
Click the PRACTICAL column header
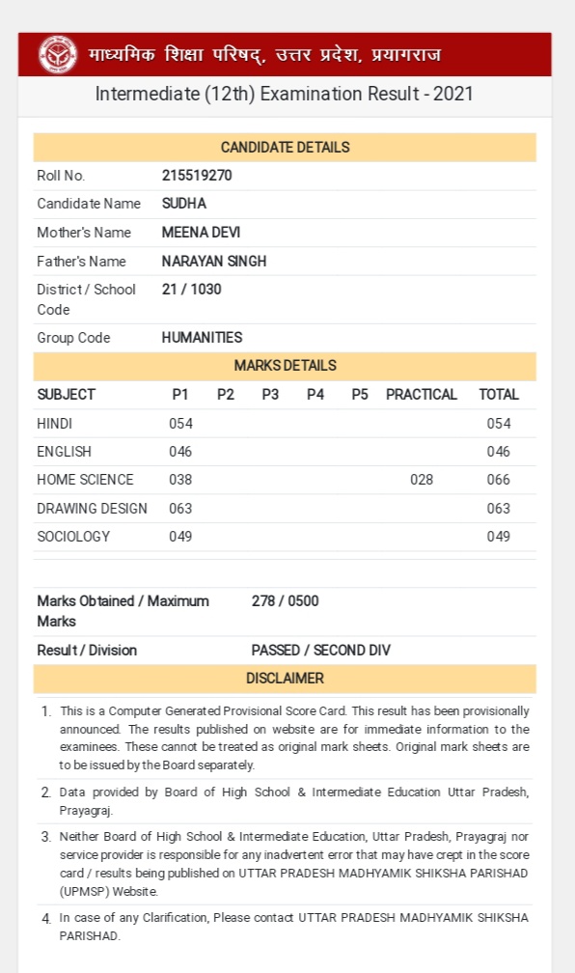(422, 395)
